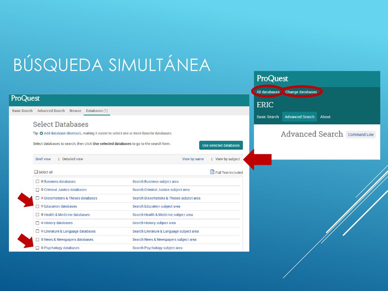Check the Business databases checkbox
This screenshot has width=388, height=291.
tap(38, 181)
